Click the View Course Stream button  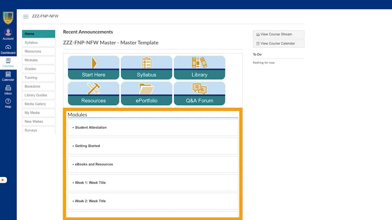tap(279, 34)
